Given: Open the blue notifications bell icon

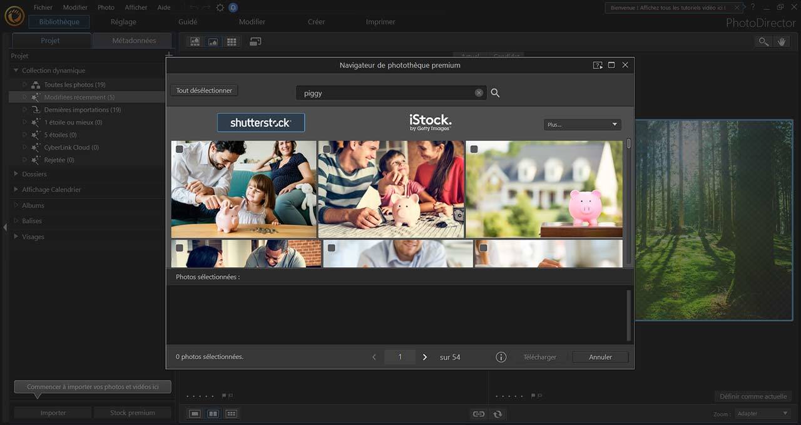Looking at the screenshot, I should 233,8.
